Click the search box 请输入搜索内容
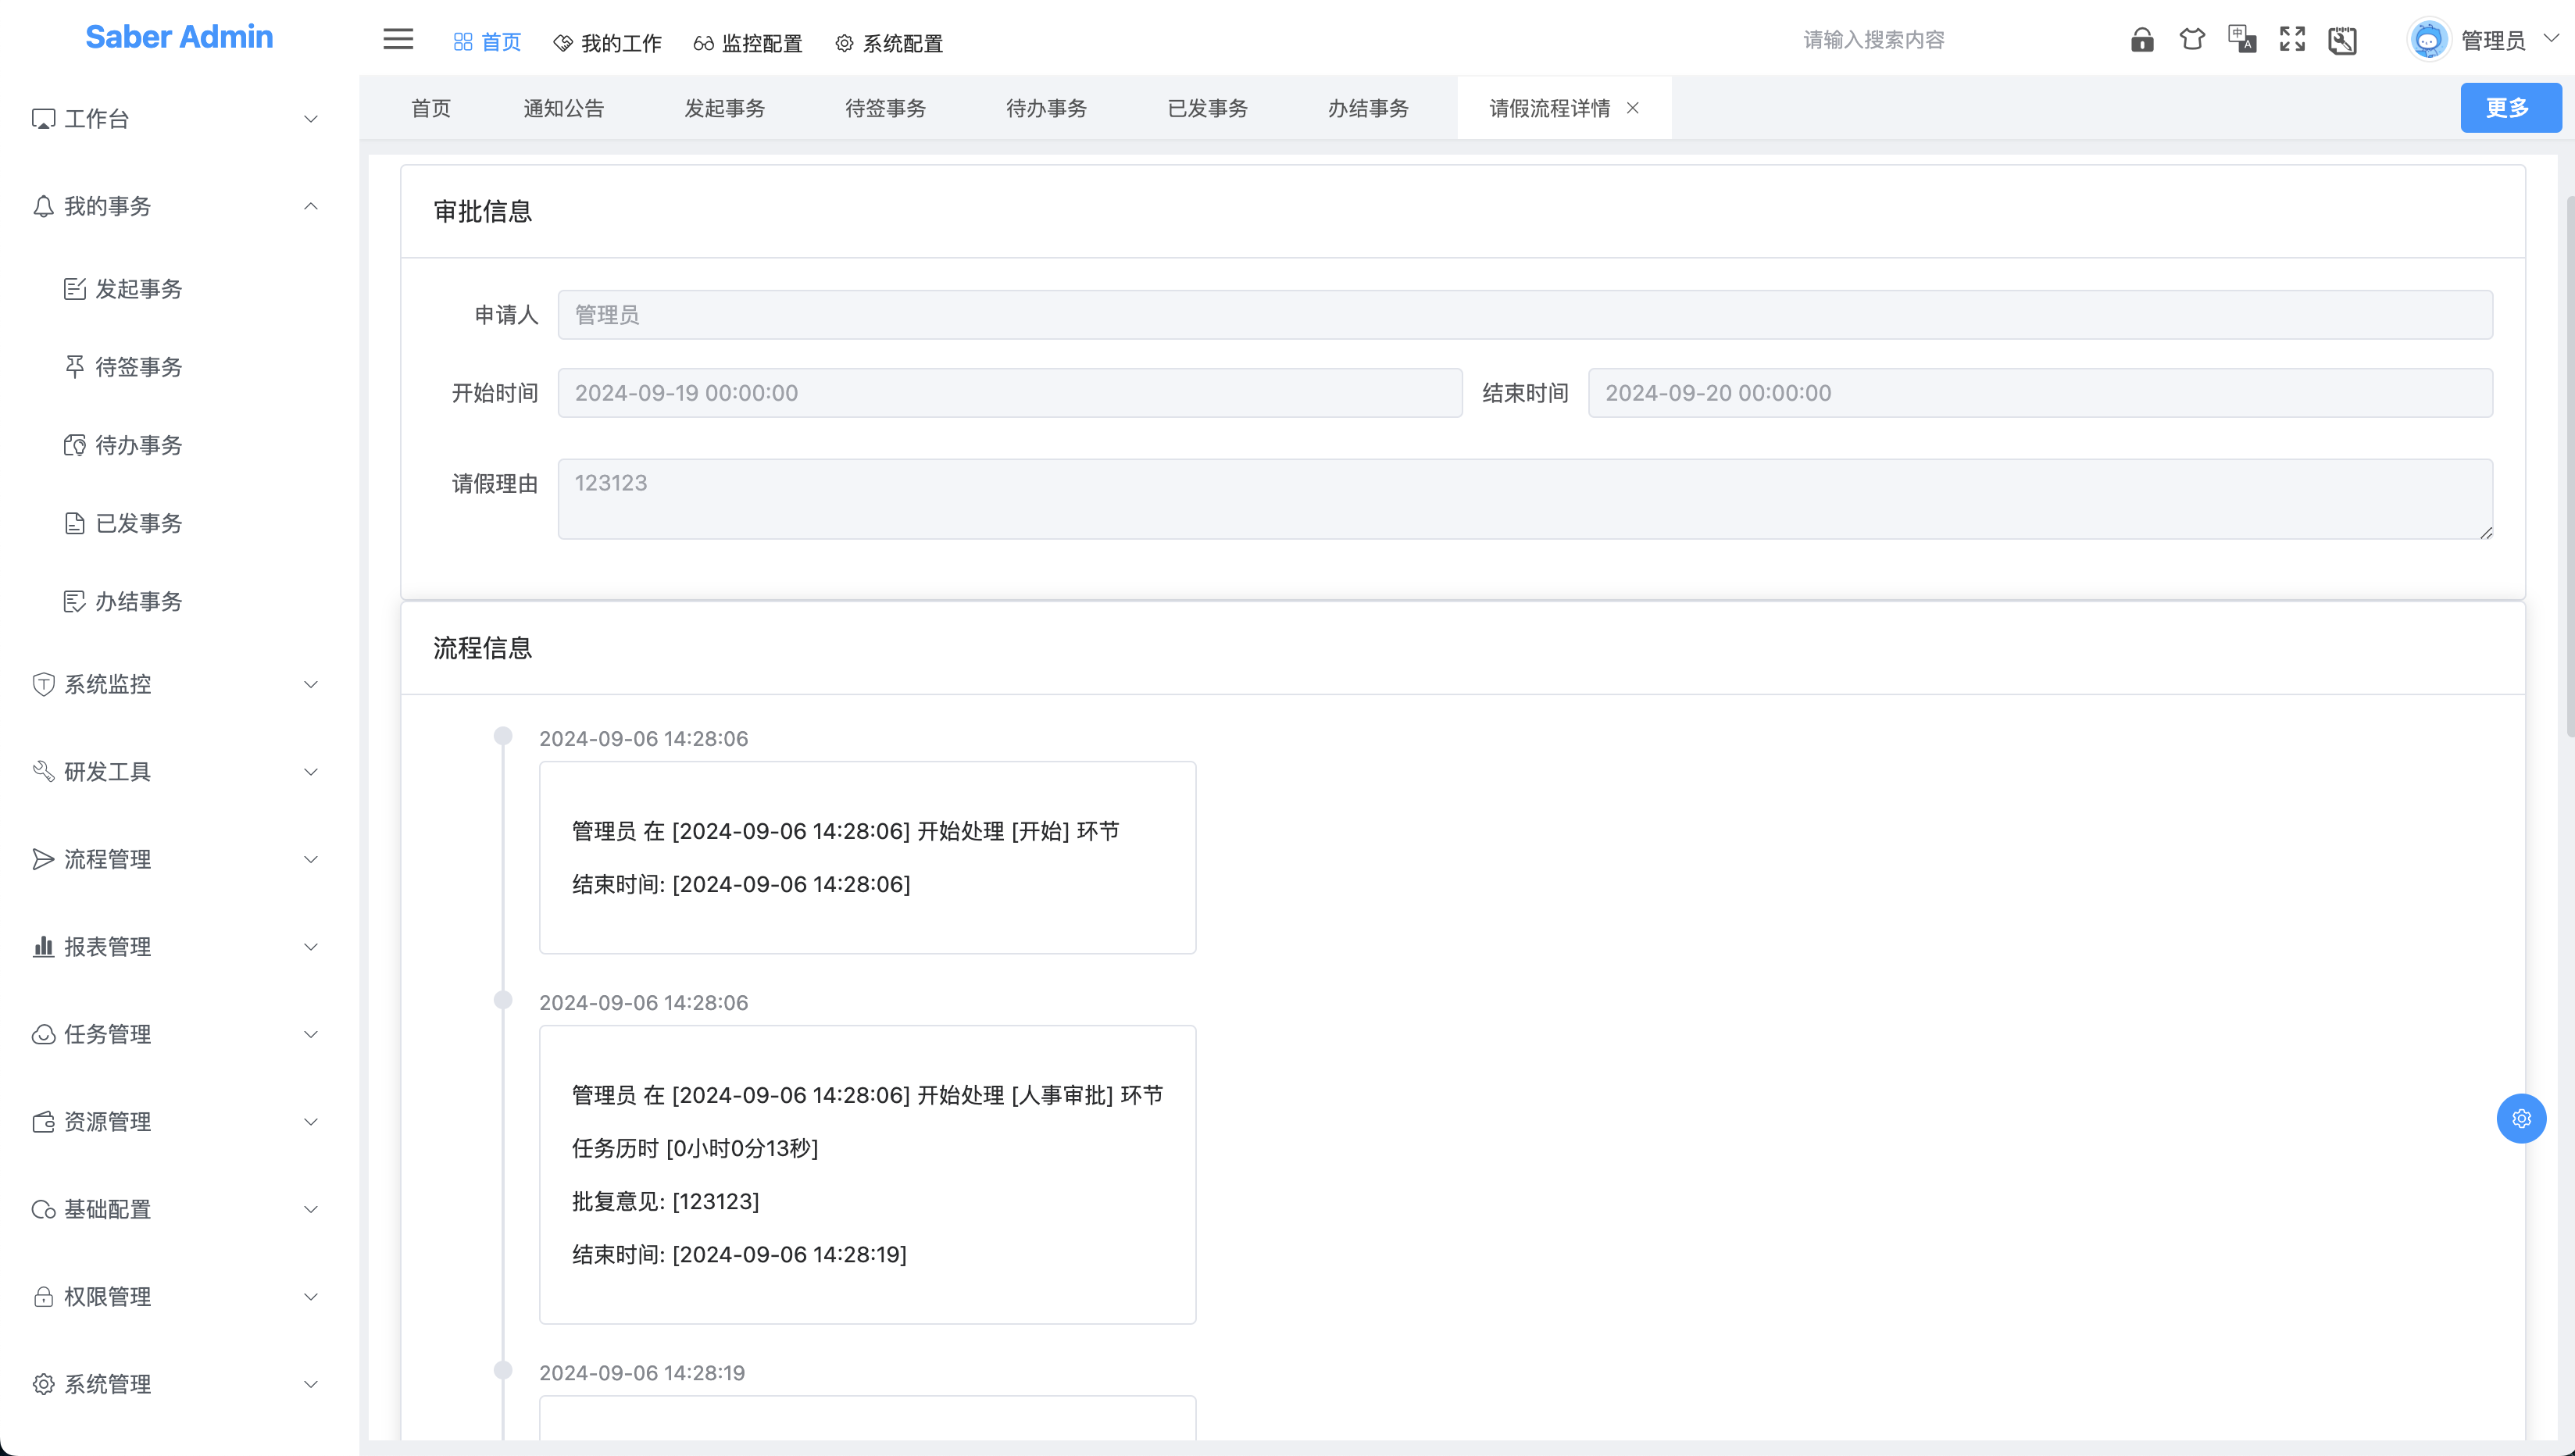This screenshot has height=1456, width=2575. click(1874, 40)
